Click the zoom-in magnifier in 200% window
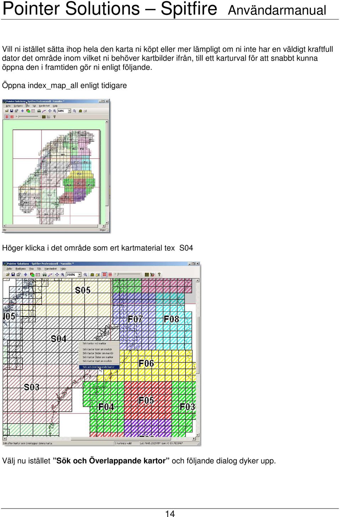Viewport: 340px width, 517px height. [62, 275]
